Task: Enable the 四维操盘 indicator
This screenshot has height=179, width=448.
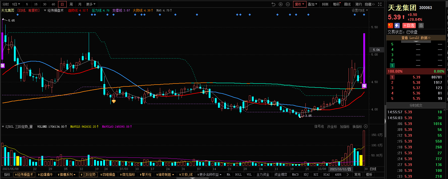Action: [108, 175]
